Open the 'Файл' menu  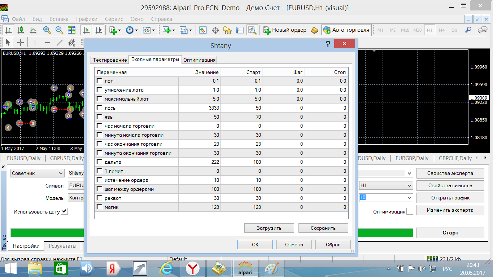[18, 19]
